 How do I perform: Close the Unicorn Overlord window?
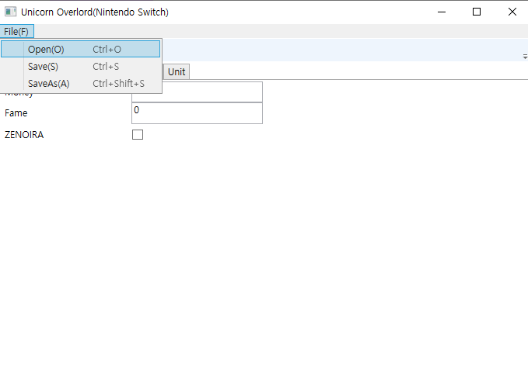pyautogui.click(x=512, y=12)
